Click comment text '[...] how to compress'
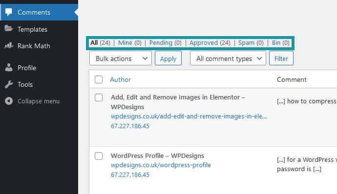 point(307,101)
